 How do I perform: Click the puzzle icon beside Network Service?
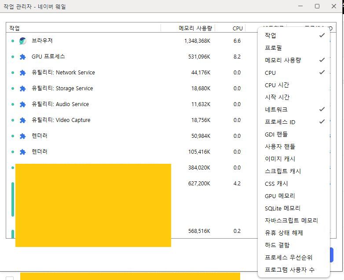(x=22, y=73)
